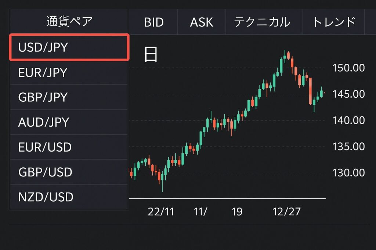Image resolution: width=376 pixels, height=250 pixels.
Task: Pick the AUD/JPY row
Action: tap(69, 122)
